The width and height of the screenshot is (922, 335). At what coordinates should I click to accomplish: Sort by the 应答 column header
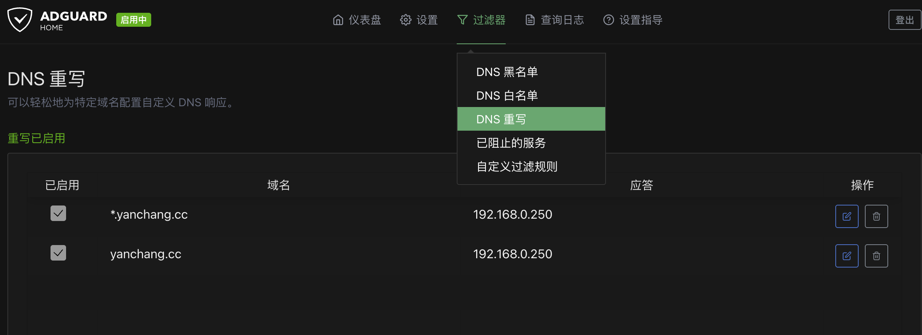pos(641,185)
